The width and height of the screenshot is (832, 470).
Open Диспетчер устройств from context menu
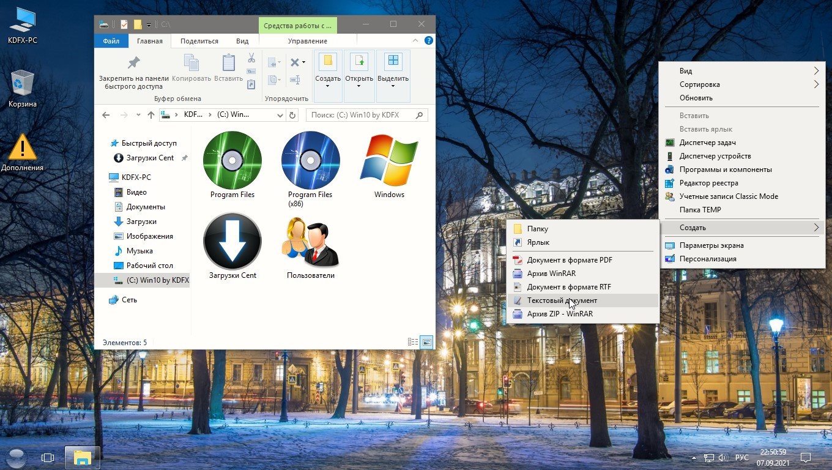click(742, 156)
